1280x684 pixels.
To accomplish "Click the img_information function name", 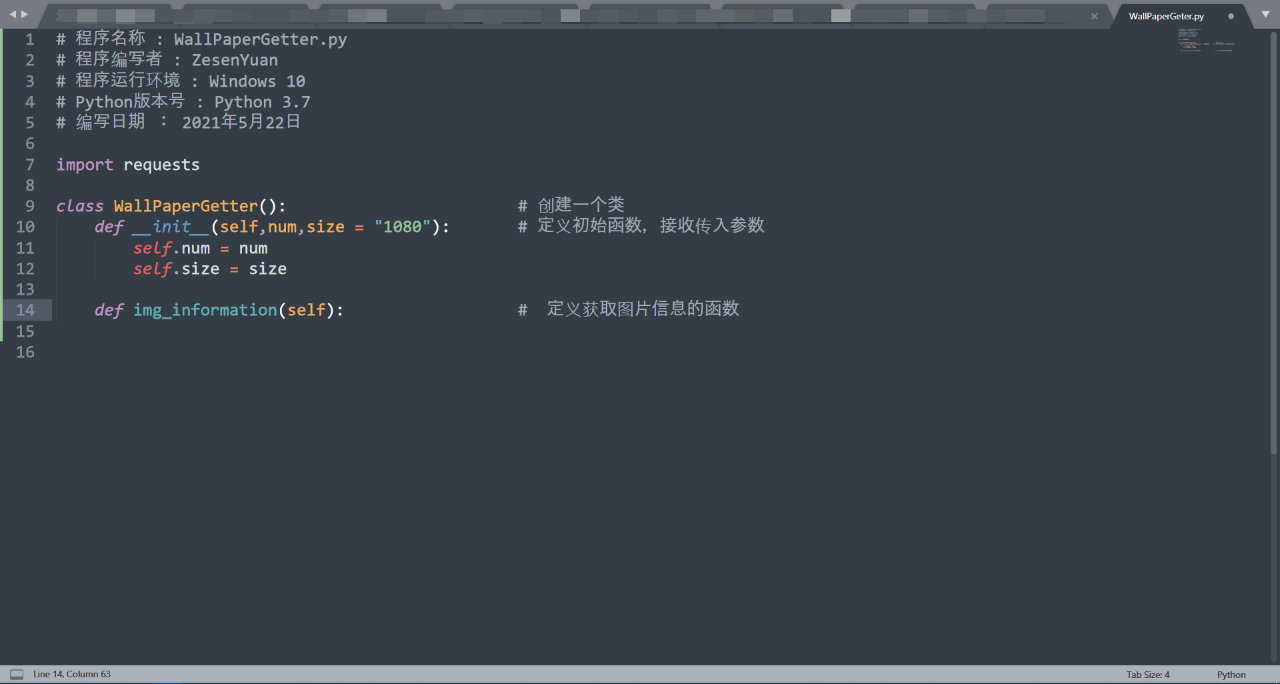I will click(205, 310).
